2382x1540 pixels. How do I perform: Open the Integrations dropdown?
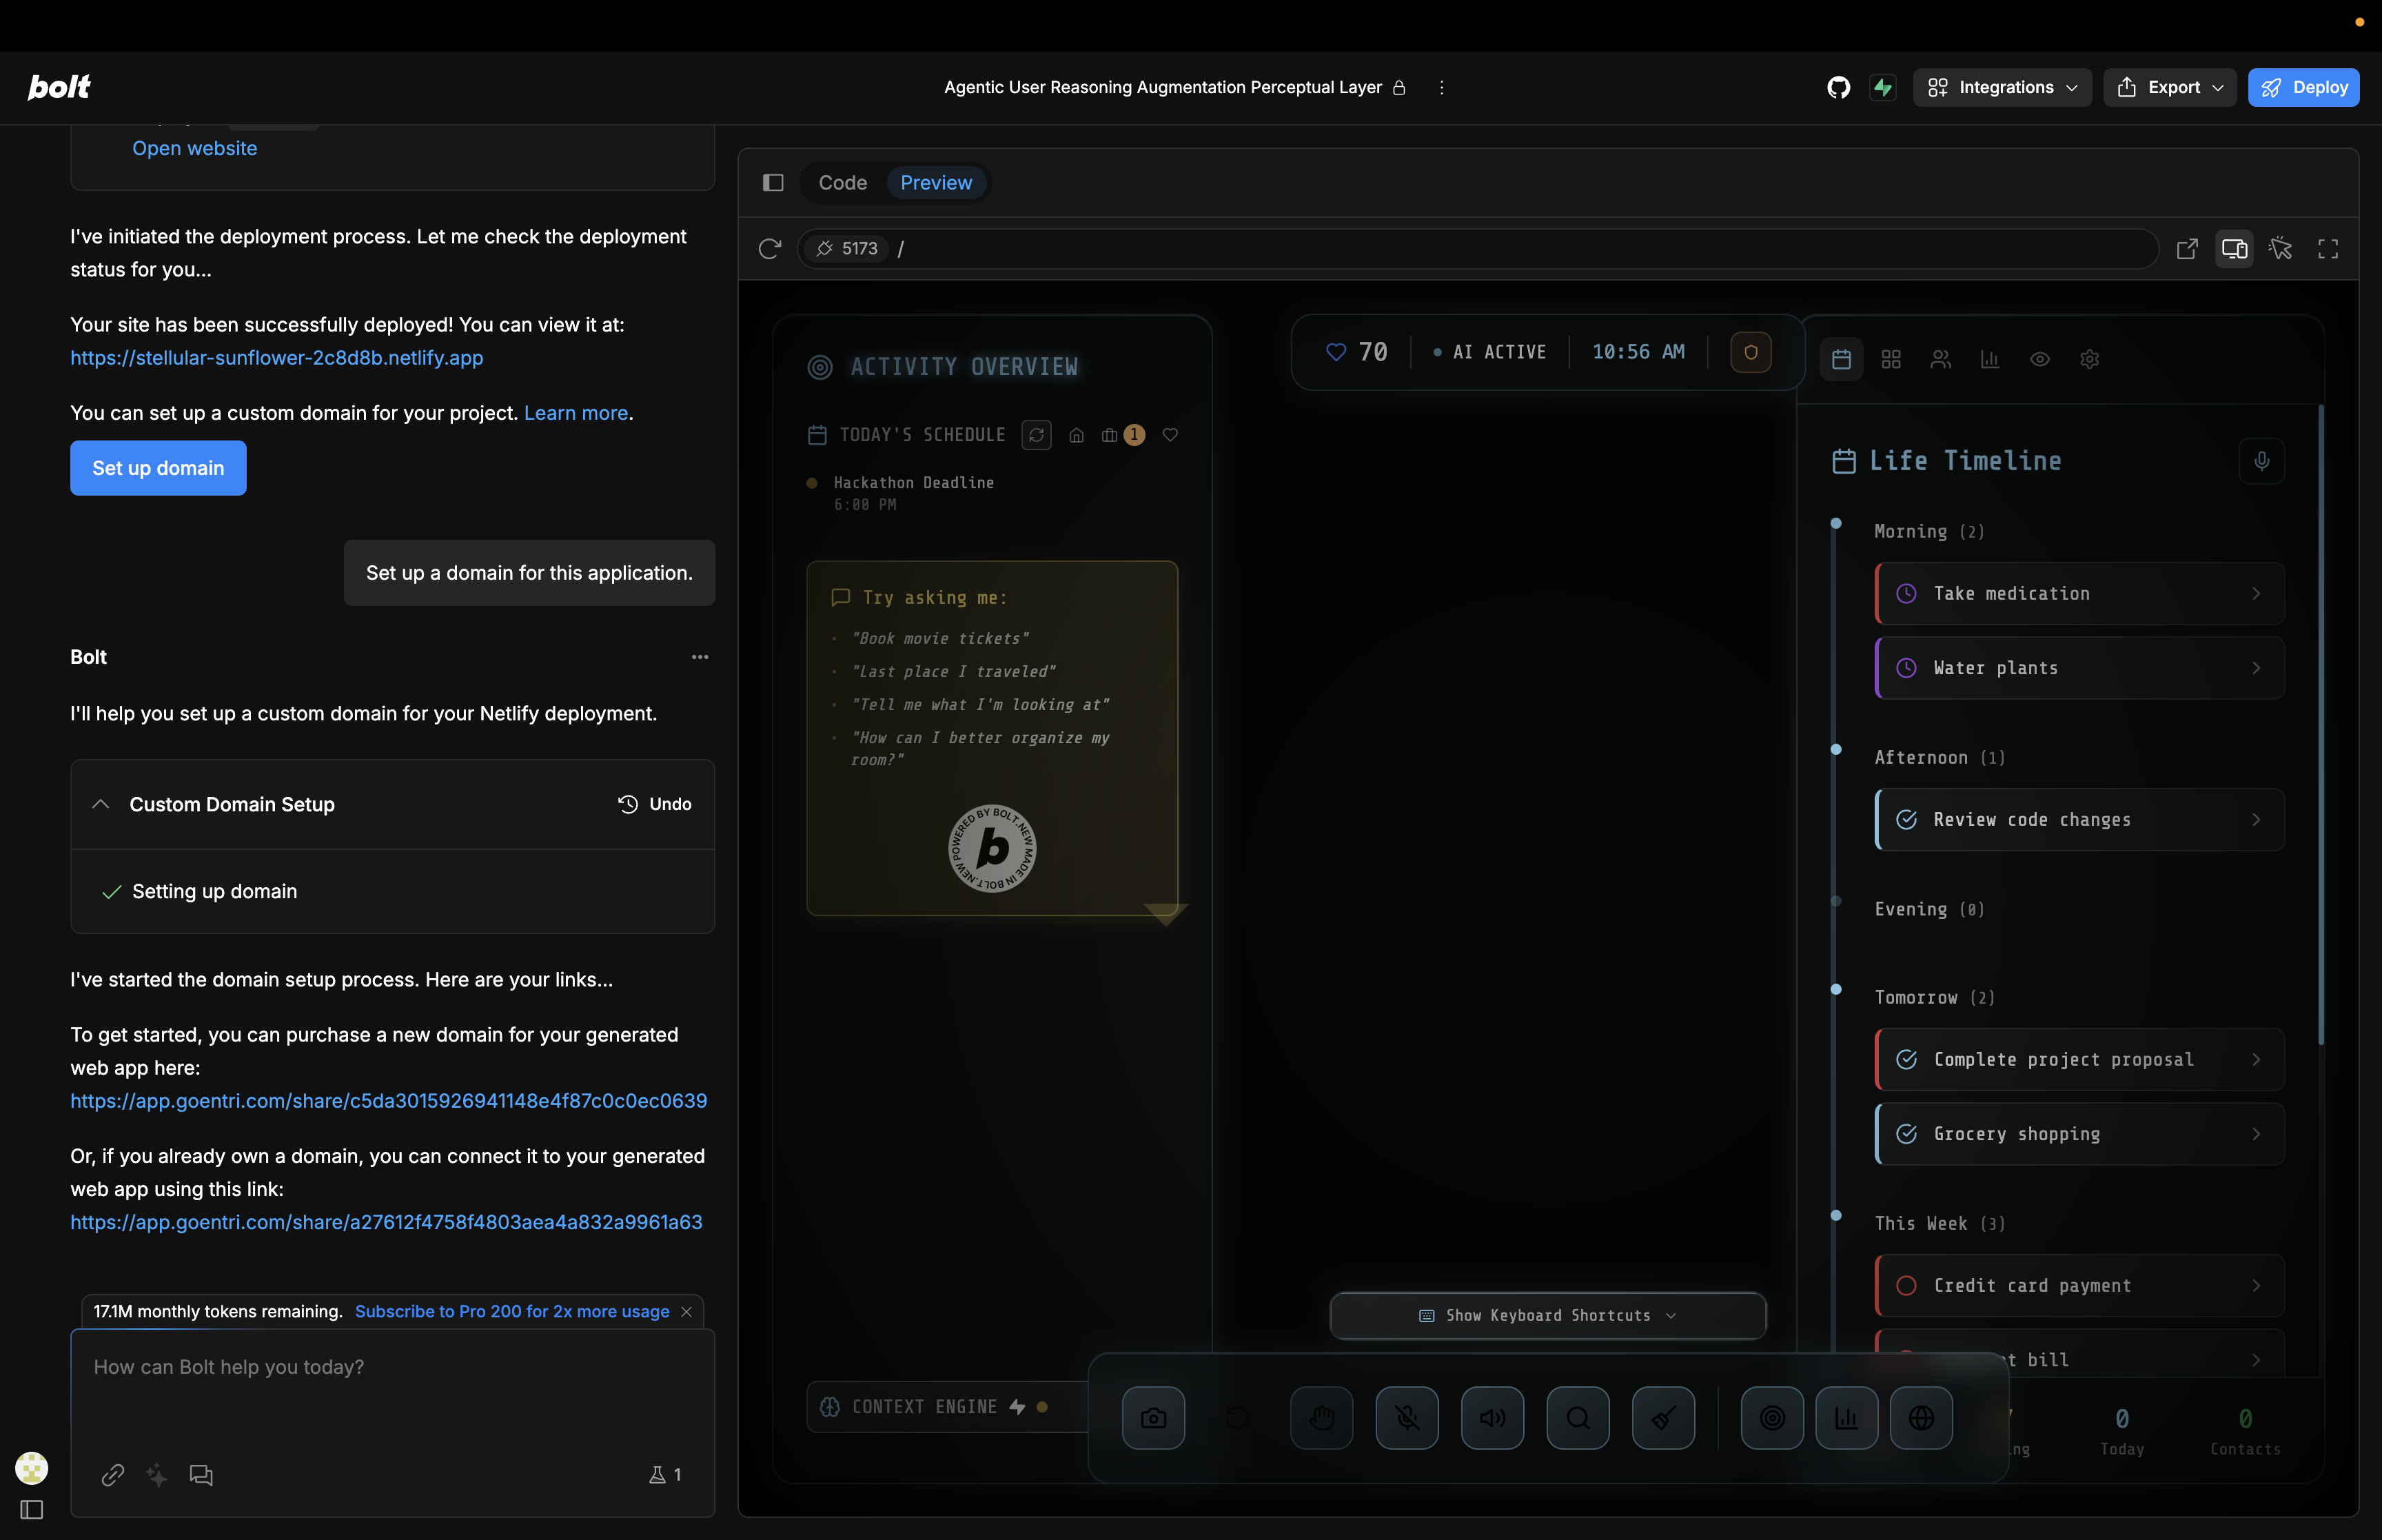[2002, 87]
